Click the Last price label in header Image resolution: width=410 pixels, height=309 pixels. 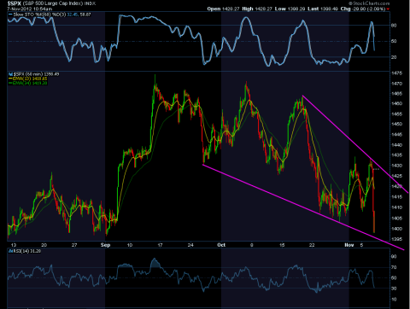[313, 9]
